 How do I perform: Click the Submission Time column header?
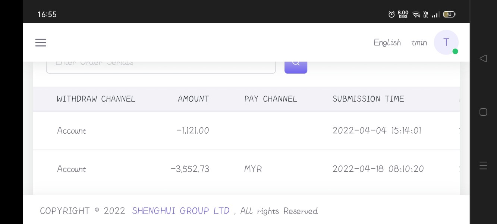click(x=368, y=99)
